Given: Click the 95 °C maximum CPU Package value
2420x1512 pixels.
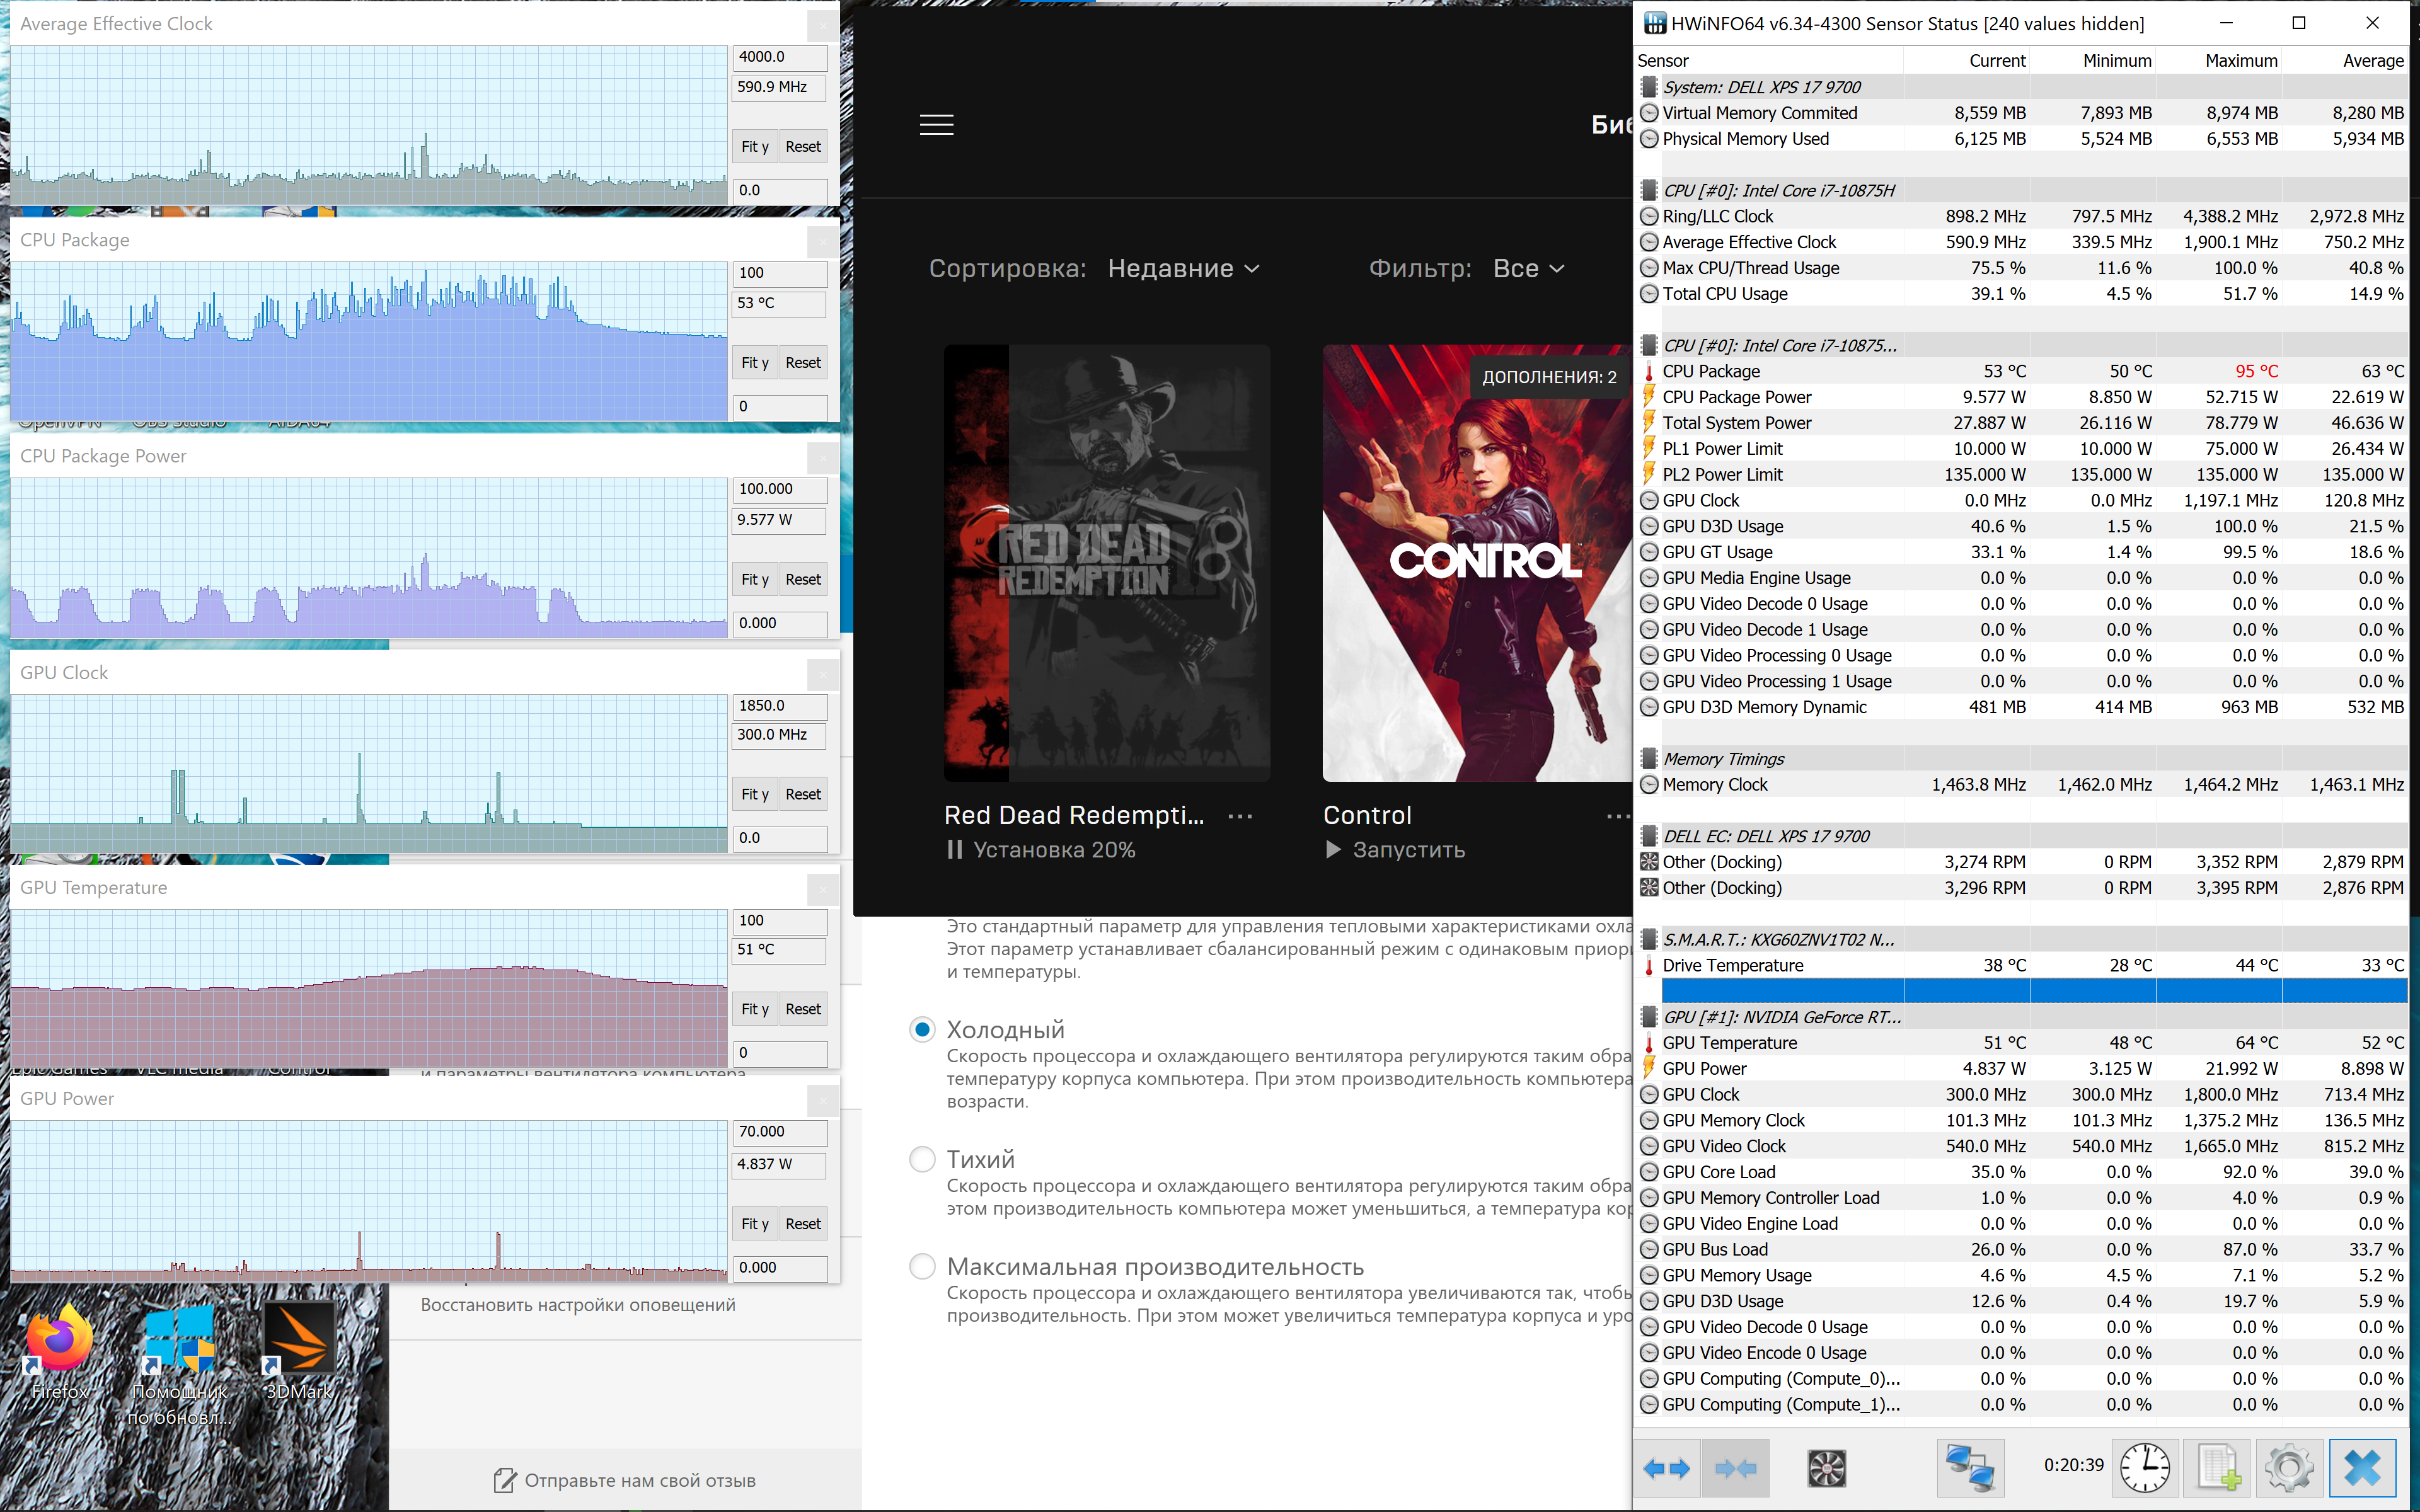Looking at the screenshot, I should [x=2256, y=372].
